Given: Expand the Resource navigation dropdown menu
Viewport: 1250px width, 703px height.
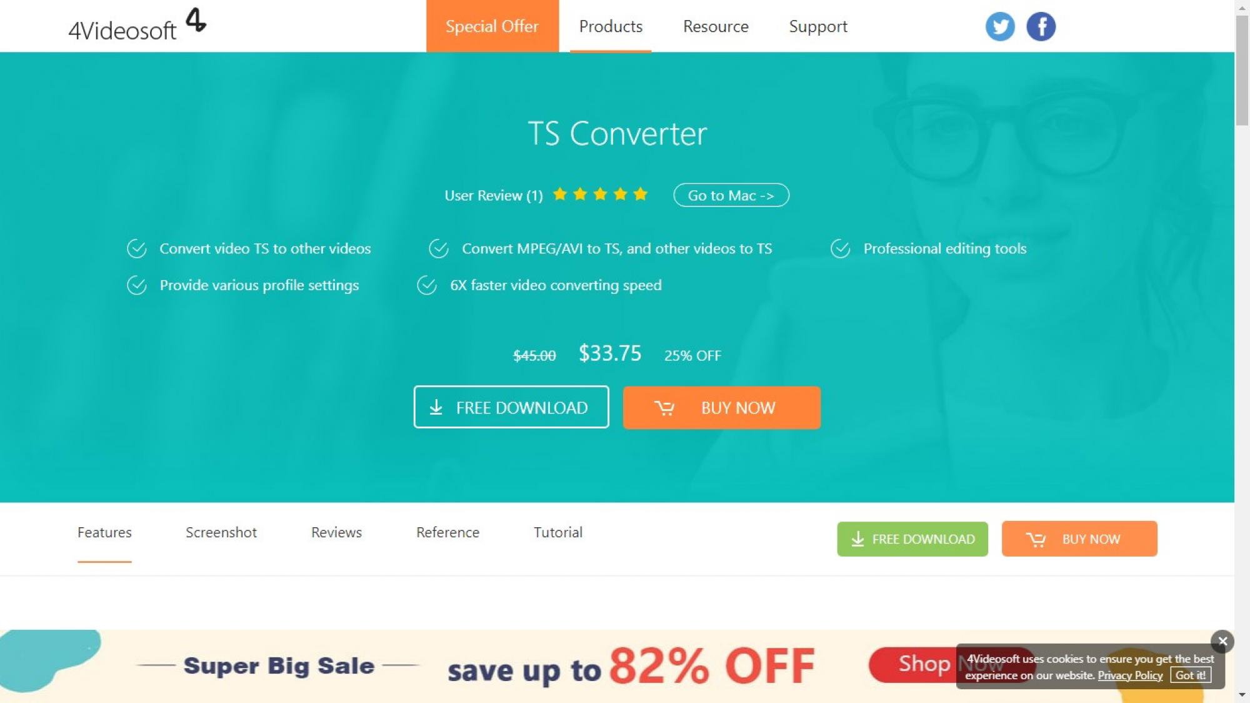Looking at the screenshot, I should [x=715, y=27].
